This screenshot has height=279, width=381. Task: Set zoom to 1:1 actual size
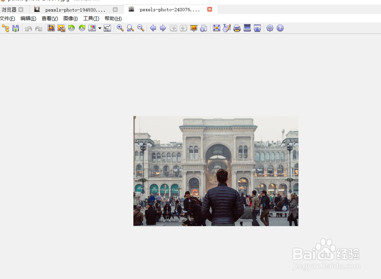tap(130, 28)
